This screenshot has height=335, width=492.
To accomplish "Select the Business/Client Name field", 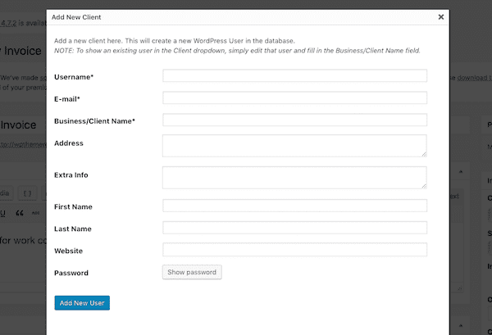I will click(294, 120).
